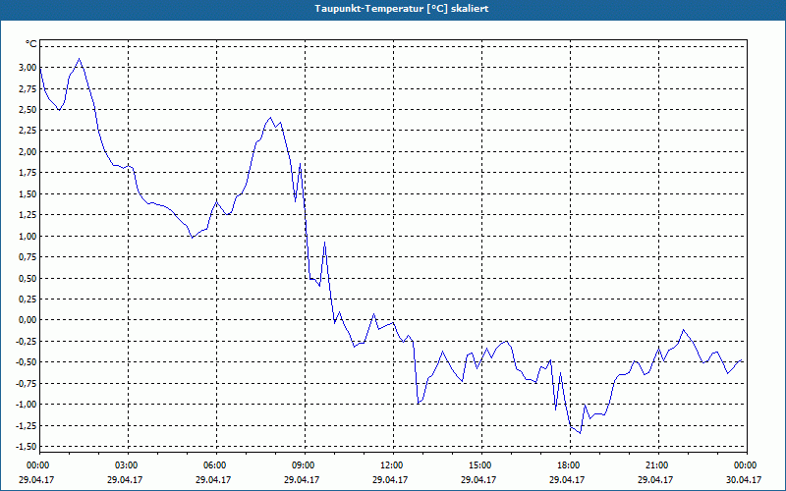
Task: Click the 03:00 time label on the x-axis
Action: 127,464
